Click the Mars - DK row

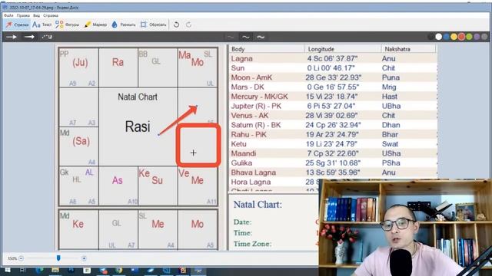point(333,87)
